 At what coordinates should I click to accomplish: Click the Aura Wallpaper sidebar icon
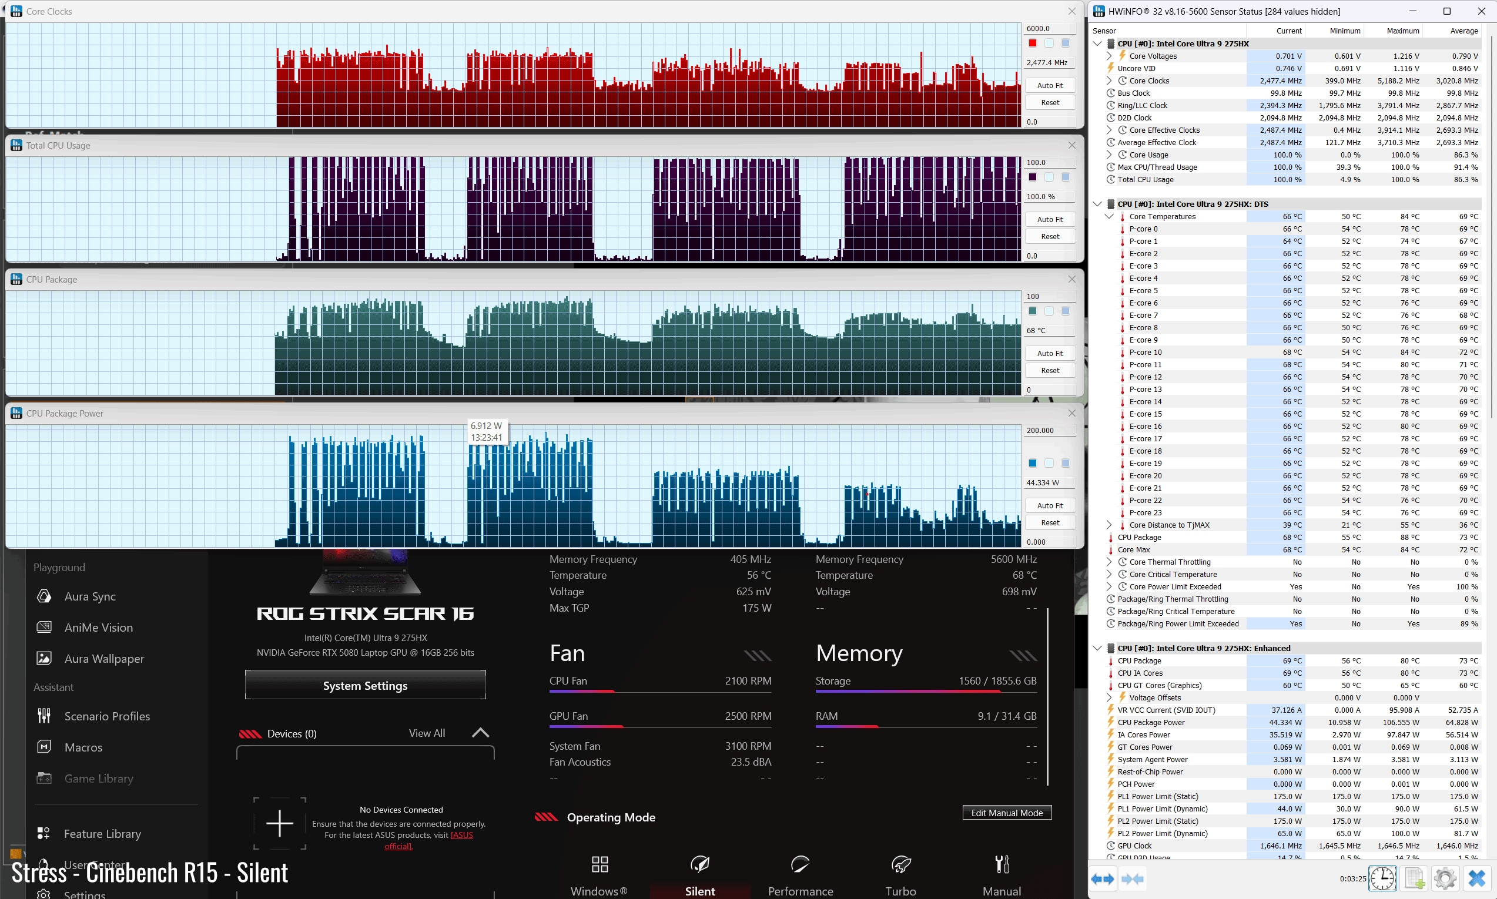point(44,658)
